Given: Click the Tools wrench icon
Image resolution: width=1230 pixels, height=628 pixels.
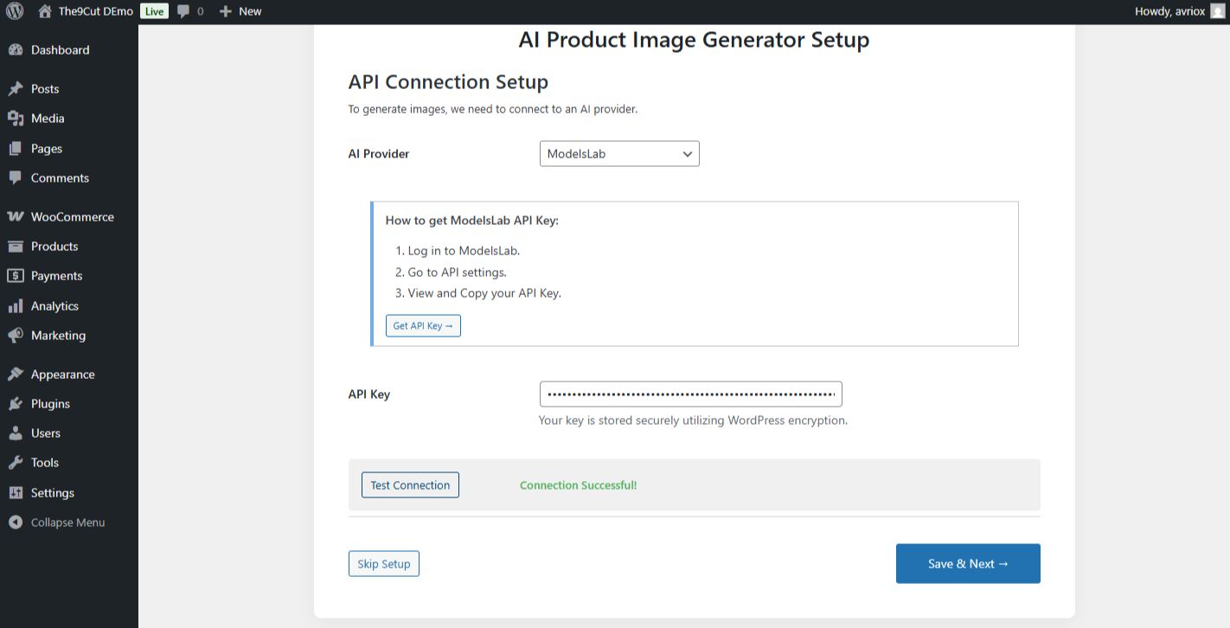Looking at the screenshot, I should 15,463.
